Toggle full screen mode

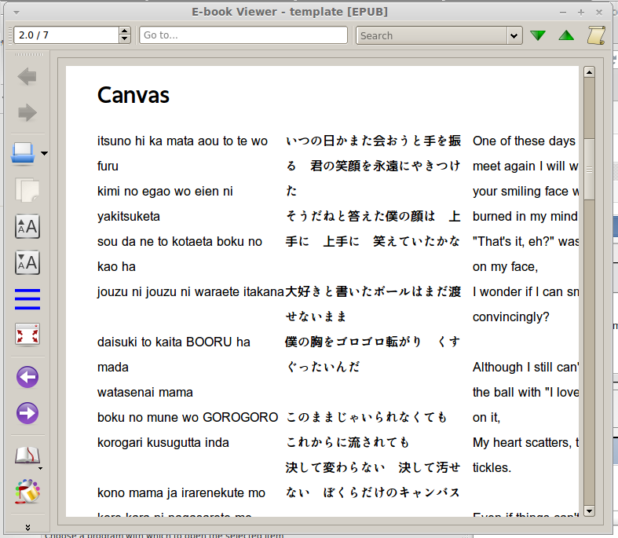coord(27,335)
